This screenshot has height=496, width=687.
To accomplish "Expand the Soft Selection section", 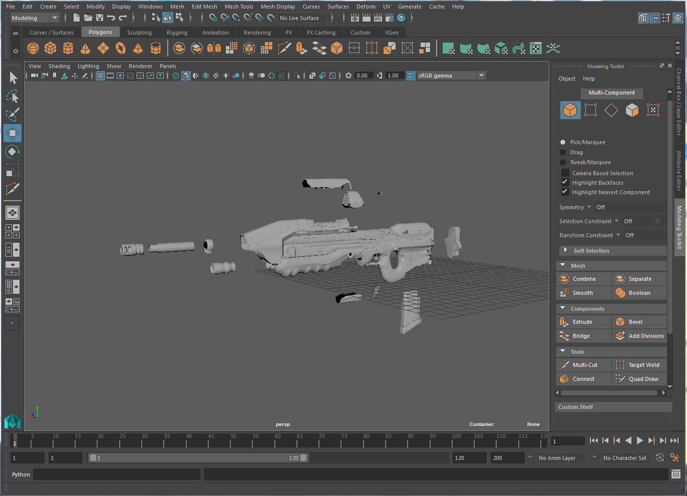I will 565,250.
